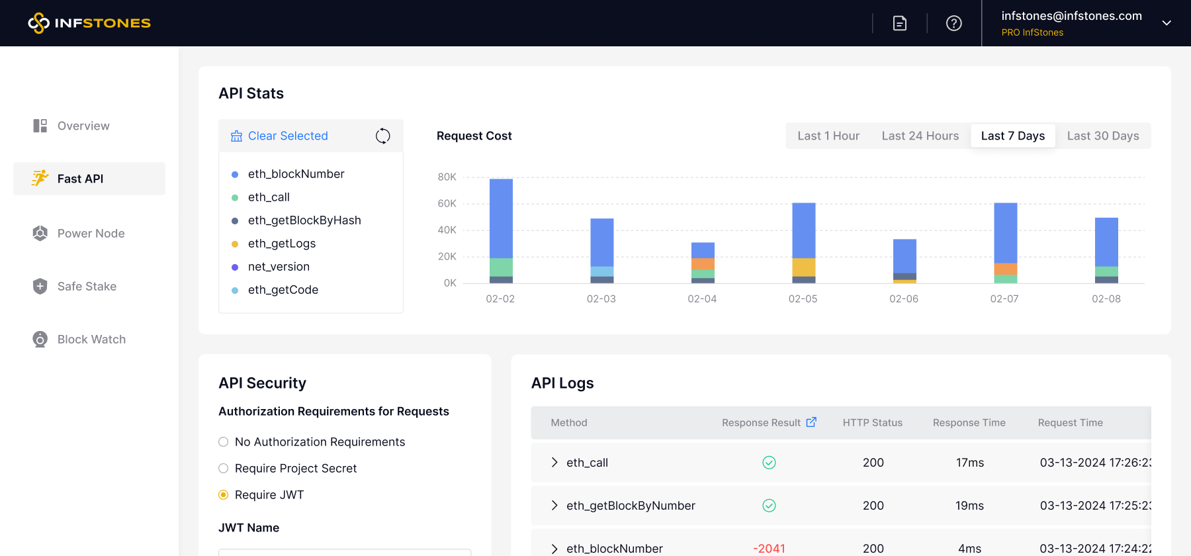
Task: Open the Response Result external link icon
Action: [811, 422]
